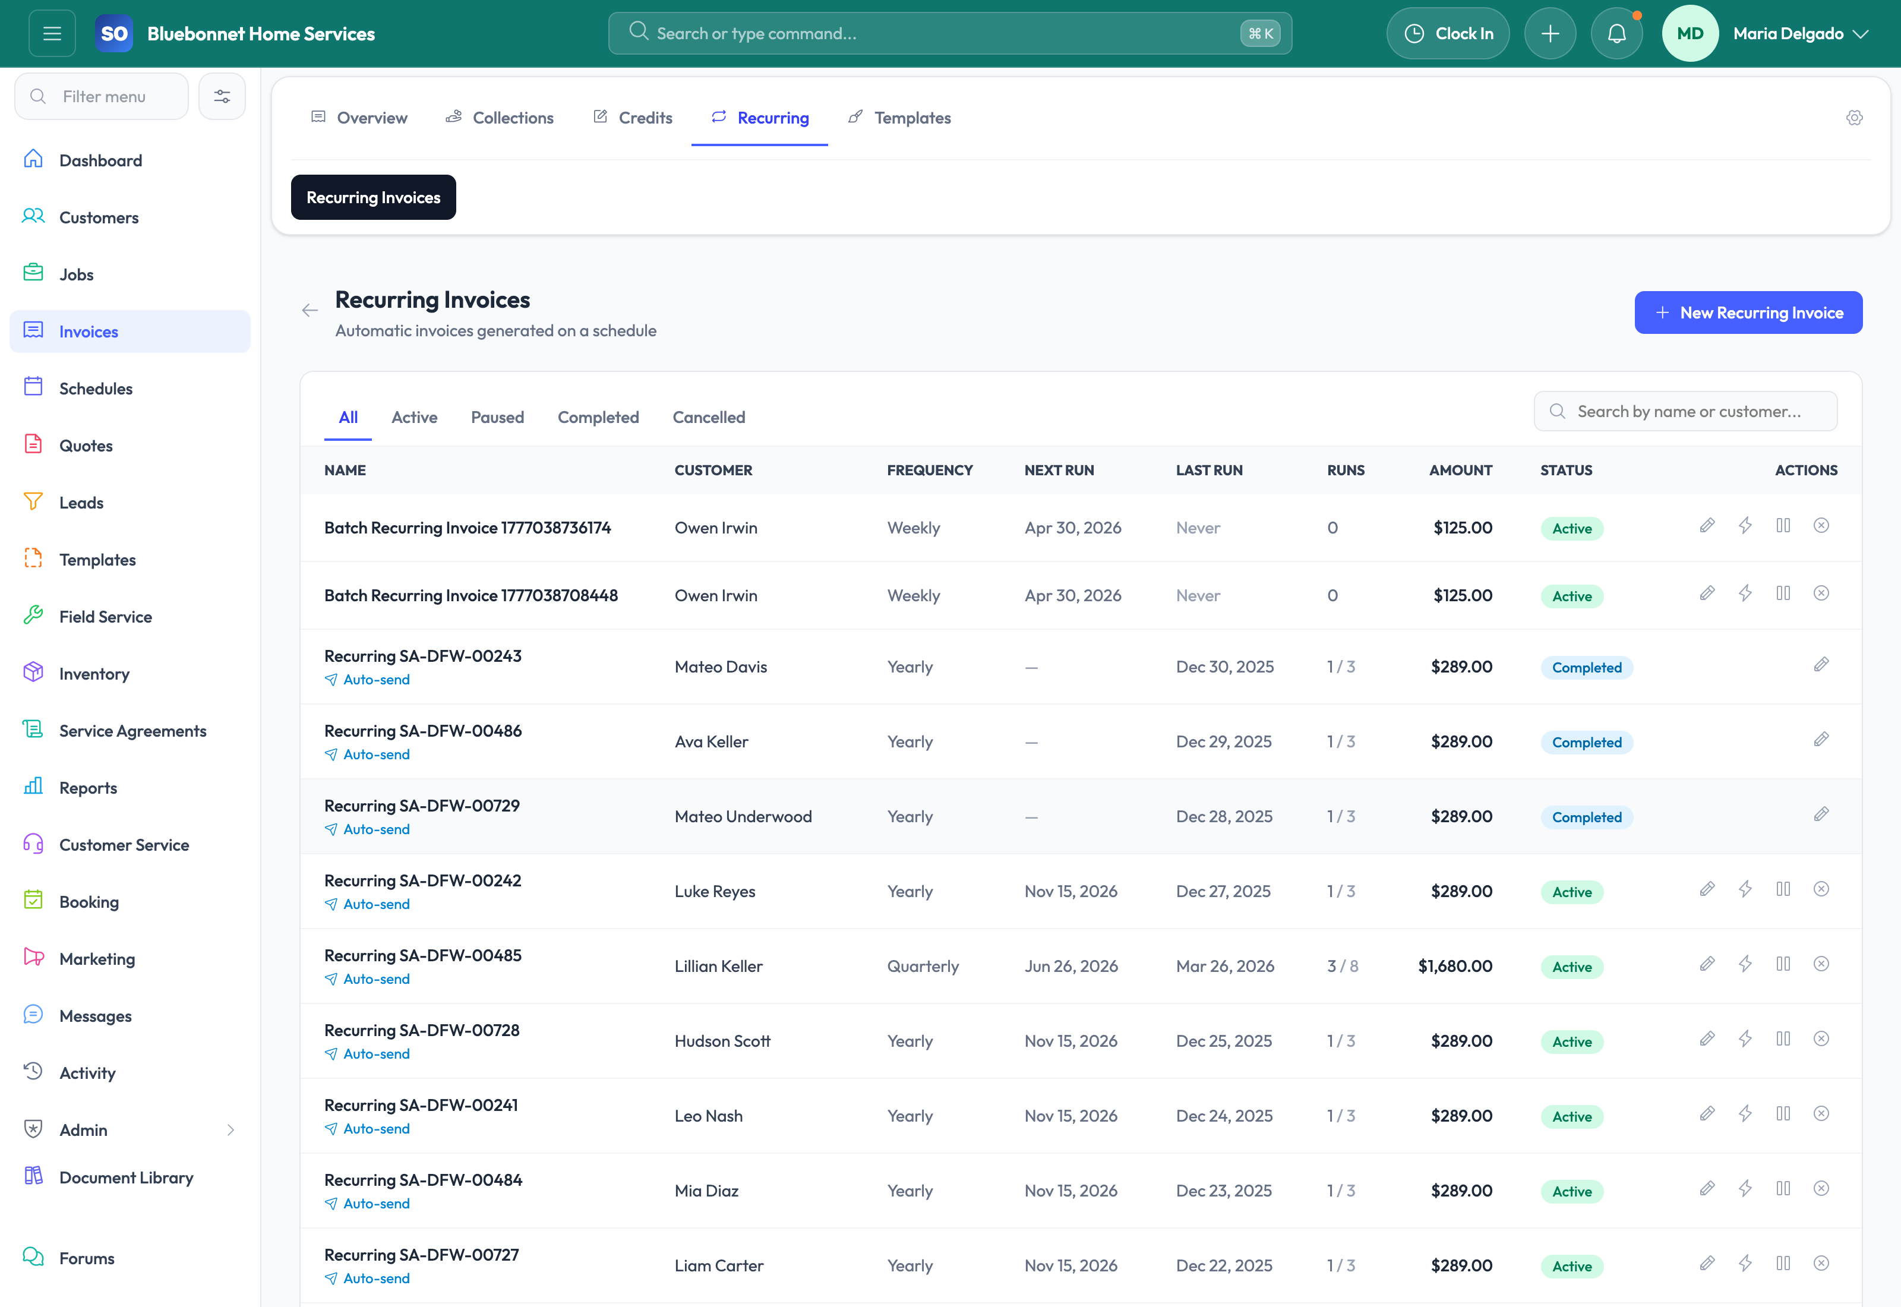Open the notifications bell
1901x1307 pixels.
[x=1616, y=34]
